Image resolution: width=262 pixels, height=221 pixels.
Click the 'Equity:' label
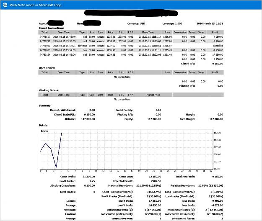tap(129, 119)
